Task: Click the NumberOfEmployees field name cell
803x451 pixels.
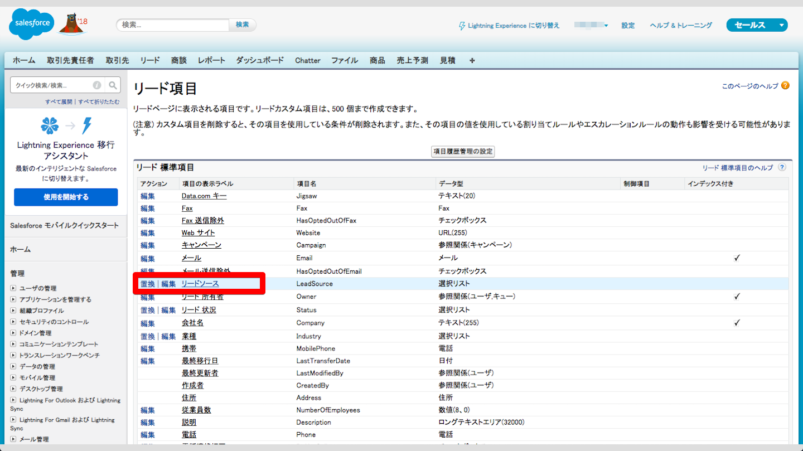Action: point(328,410)
